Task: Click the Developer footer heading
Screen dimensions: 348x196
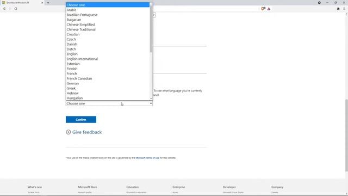Action: pos(229,187)
